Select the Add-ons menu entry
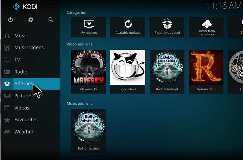243x160 pixels. [x=24, y=84]
